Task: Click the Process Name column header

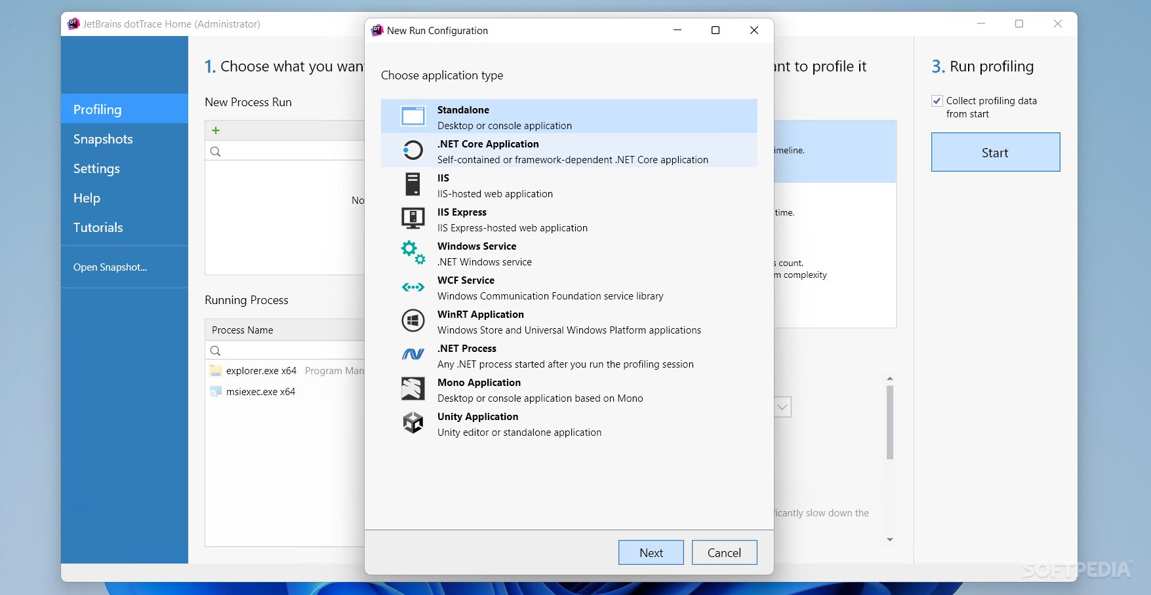Action: pos(285,330)
